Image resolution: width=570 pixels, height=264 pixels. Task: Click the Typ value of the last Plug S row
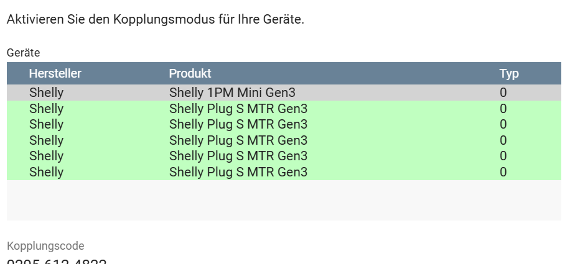click(503, 172)
